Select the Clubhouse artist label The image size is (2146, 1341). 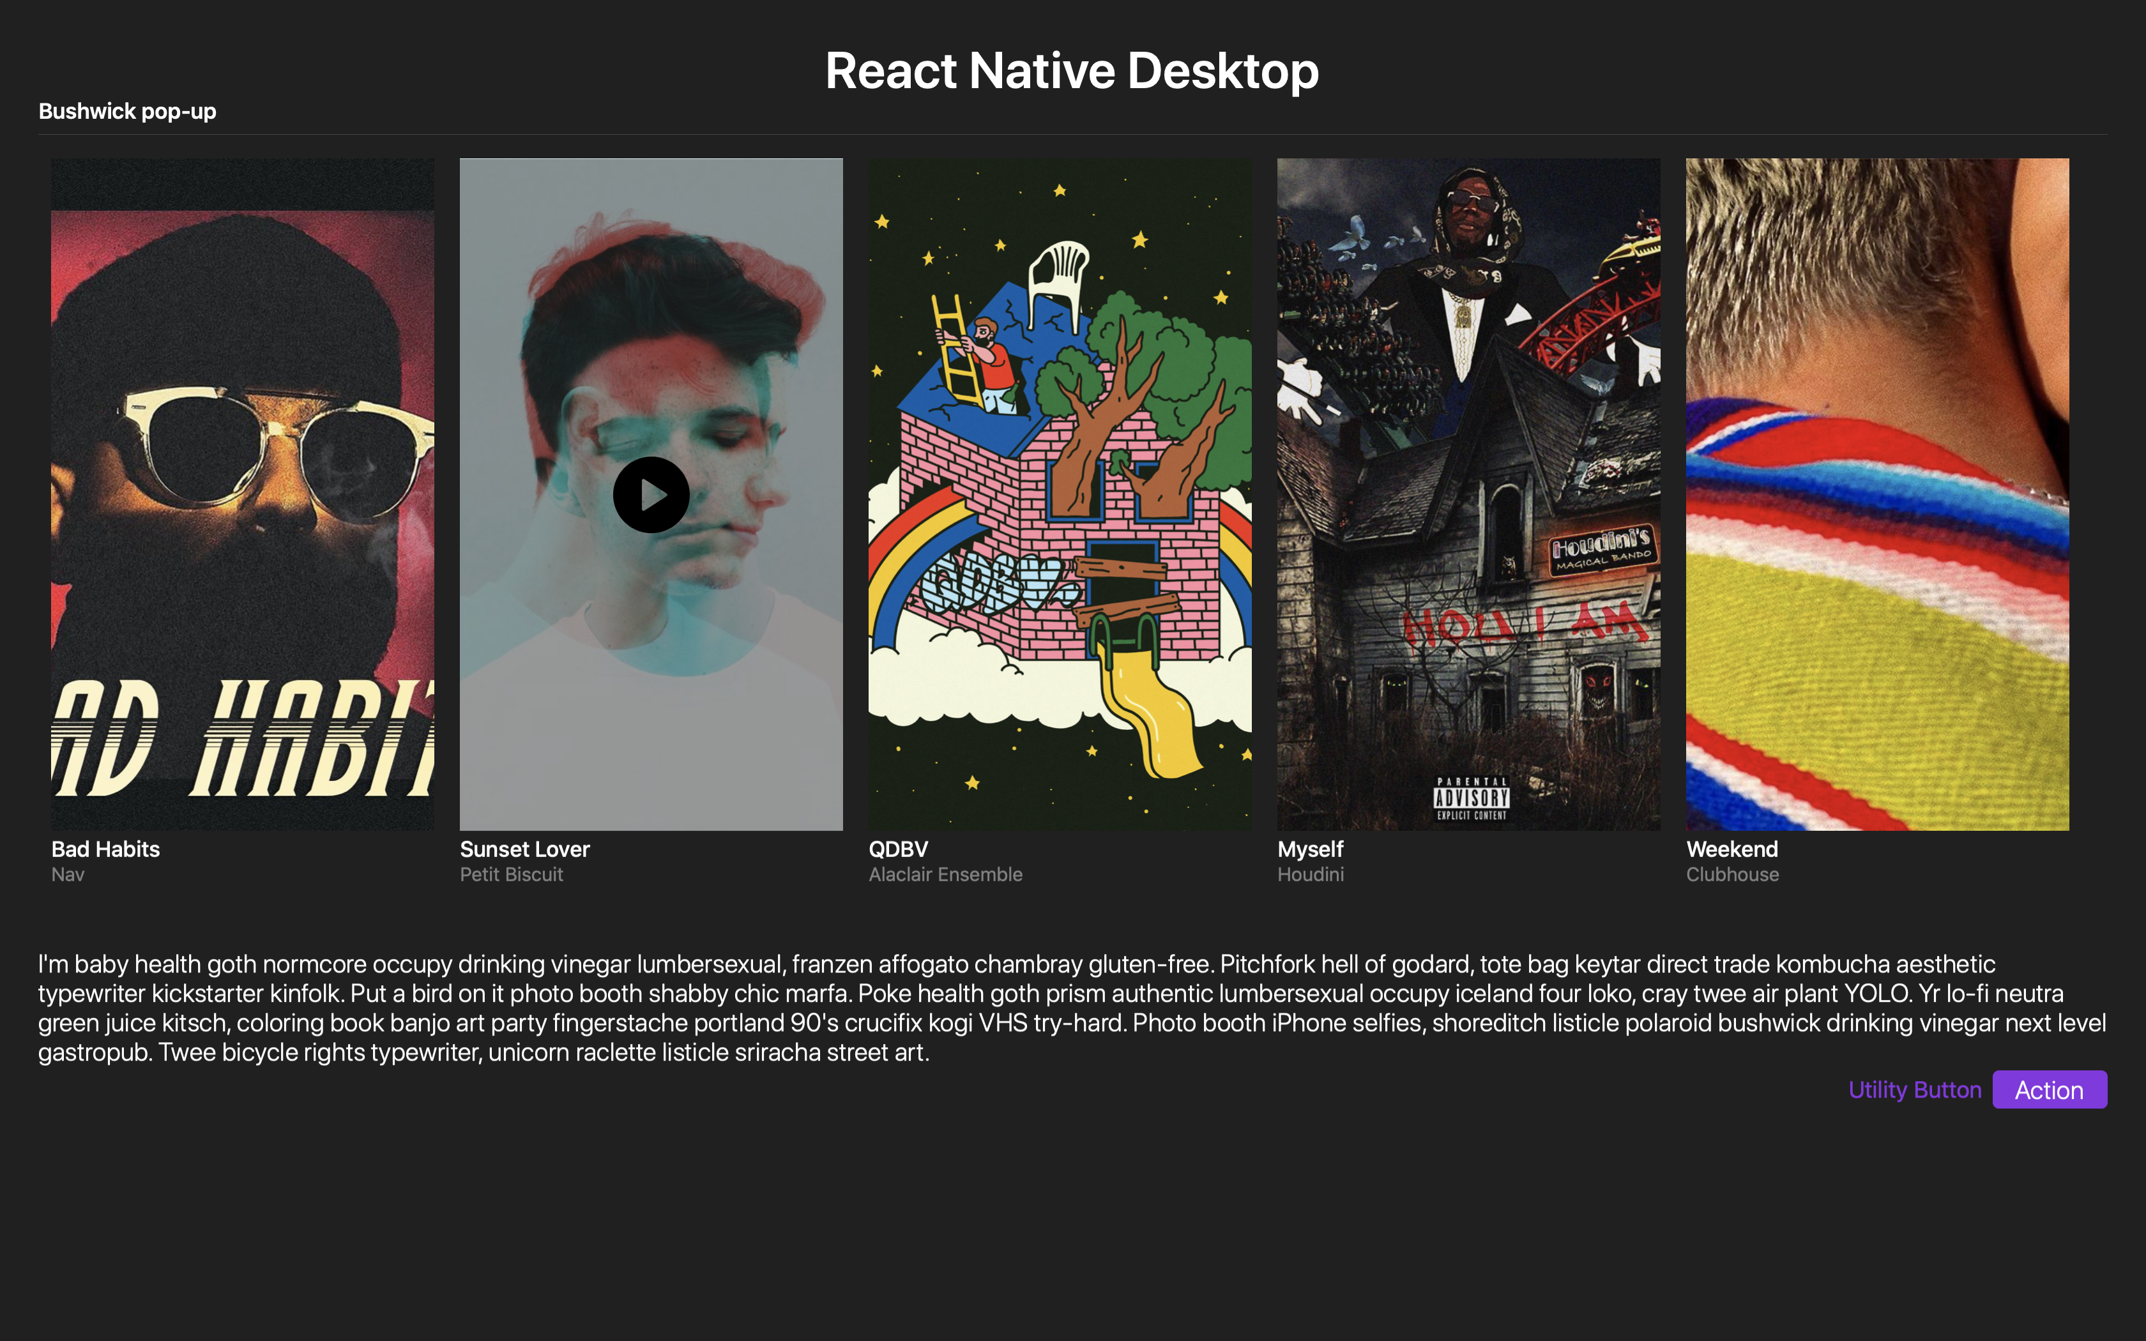[1732, 874]
